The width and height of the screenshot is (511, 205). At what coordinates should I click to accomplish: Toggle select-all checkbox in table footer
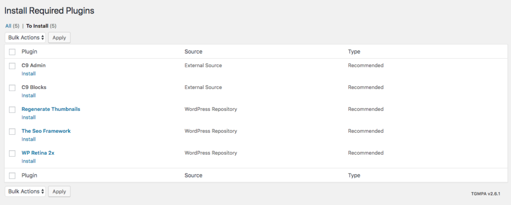(x=12, y=176)
